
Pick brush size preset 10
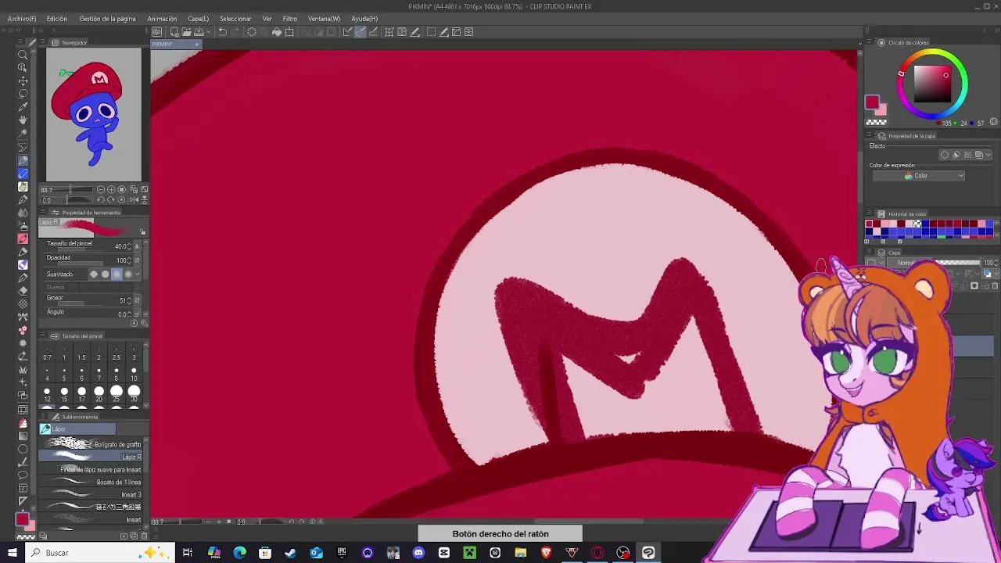(x=134, y=374)
